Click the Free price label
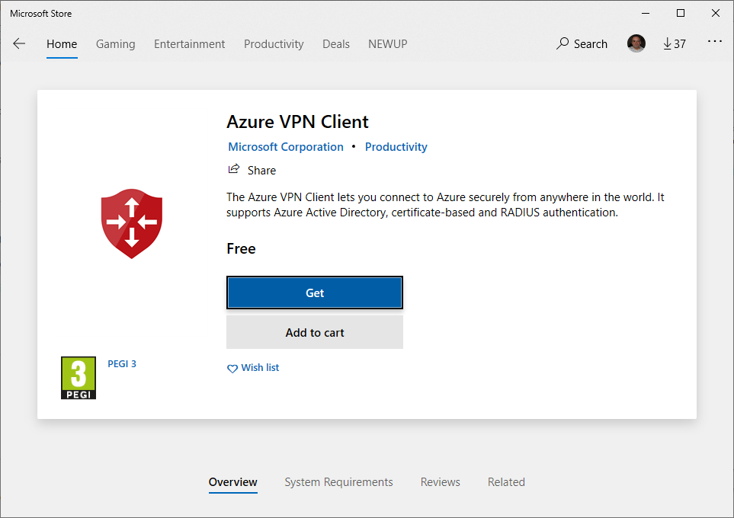 tap(241, 248)
